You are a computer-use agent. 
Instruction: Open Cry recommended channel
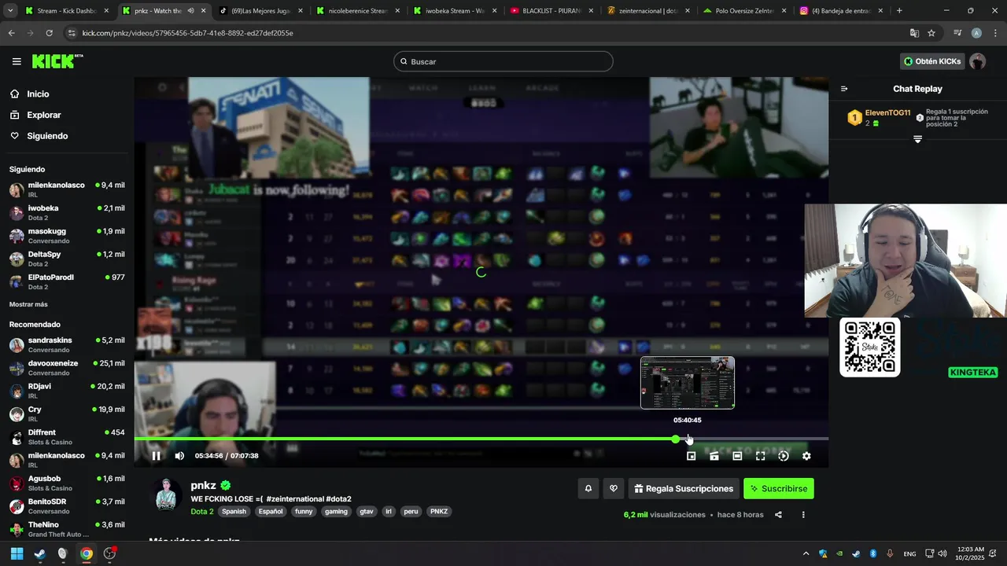point(67,413)
